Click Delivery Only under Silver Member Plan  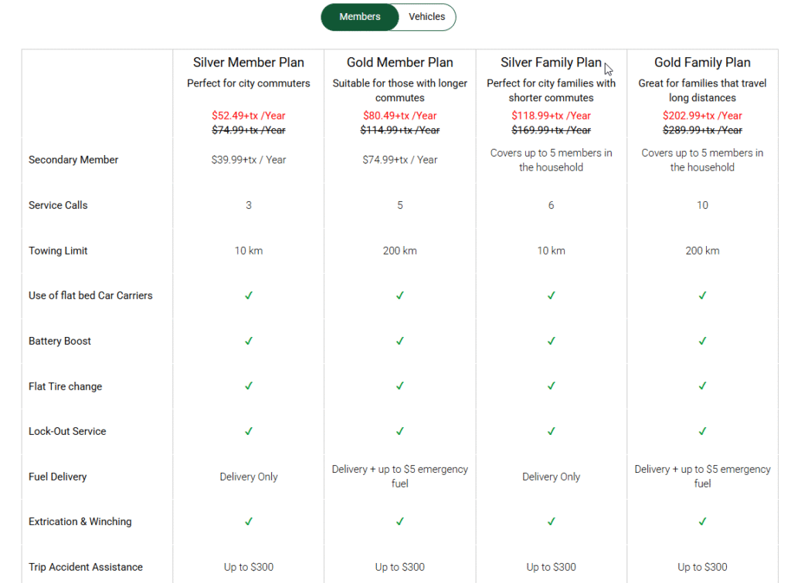point(249,477)
